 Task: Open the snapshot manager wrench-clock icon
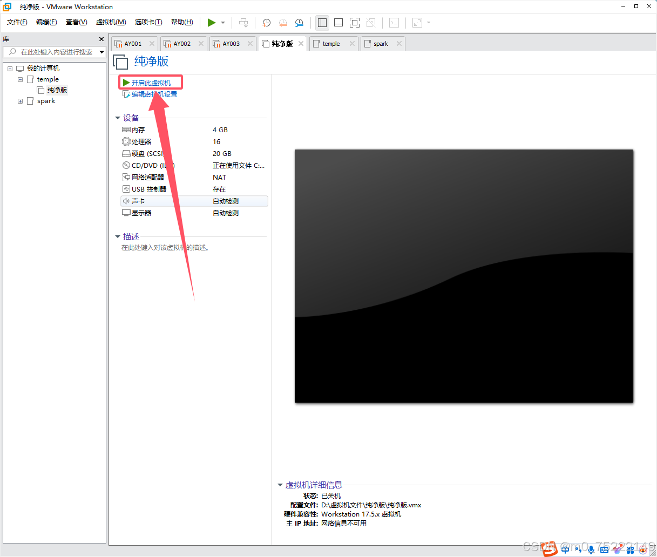[299, 23]
